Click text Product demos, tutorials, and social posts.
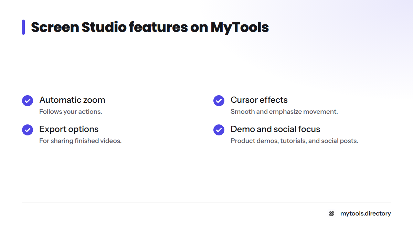 294,141
